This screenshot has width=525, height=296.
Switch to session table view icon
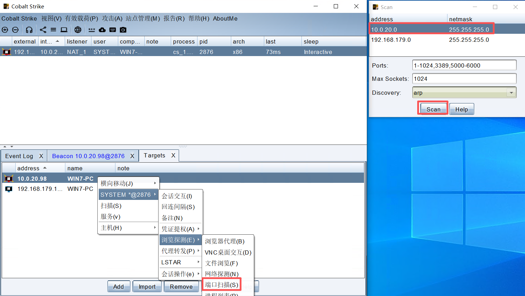pyautogui.click(x=53, y=30)
